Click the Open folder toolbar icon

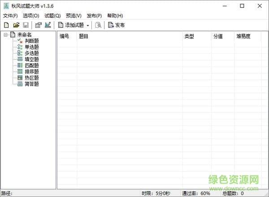[x=16, y=25]
